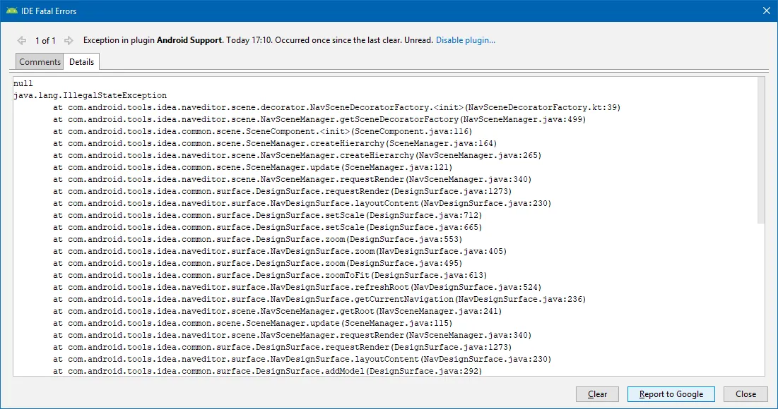
Task: Click the NavDesignSurface.java:405 zoom line
Action: coord(280,251)
